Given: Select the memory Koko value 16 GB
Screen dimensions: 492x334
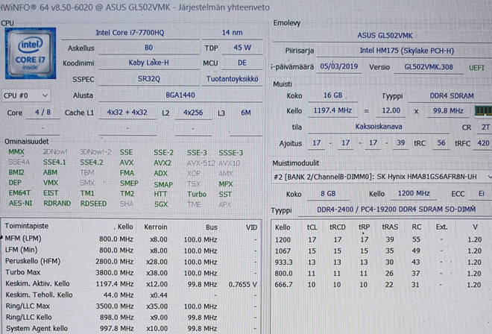Looking at the screenshot, I should (332, 95).
